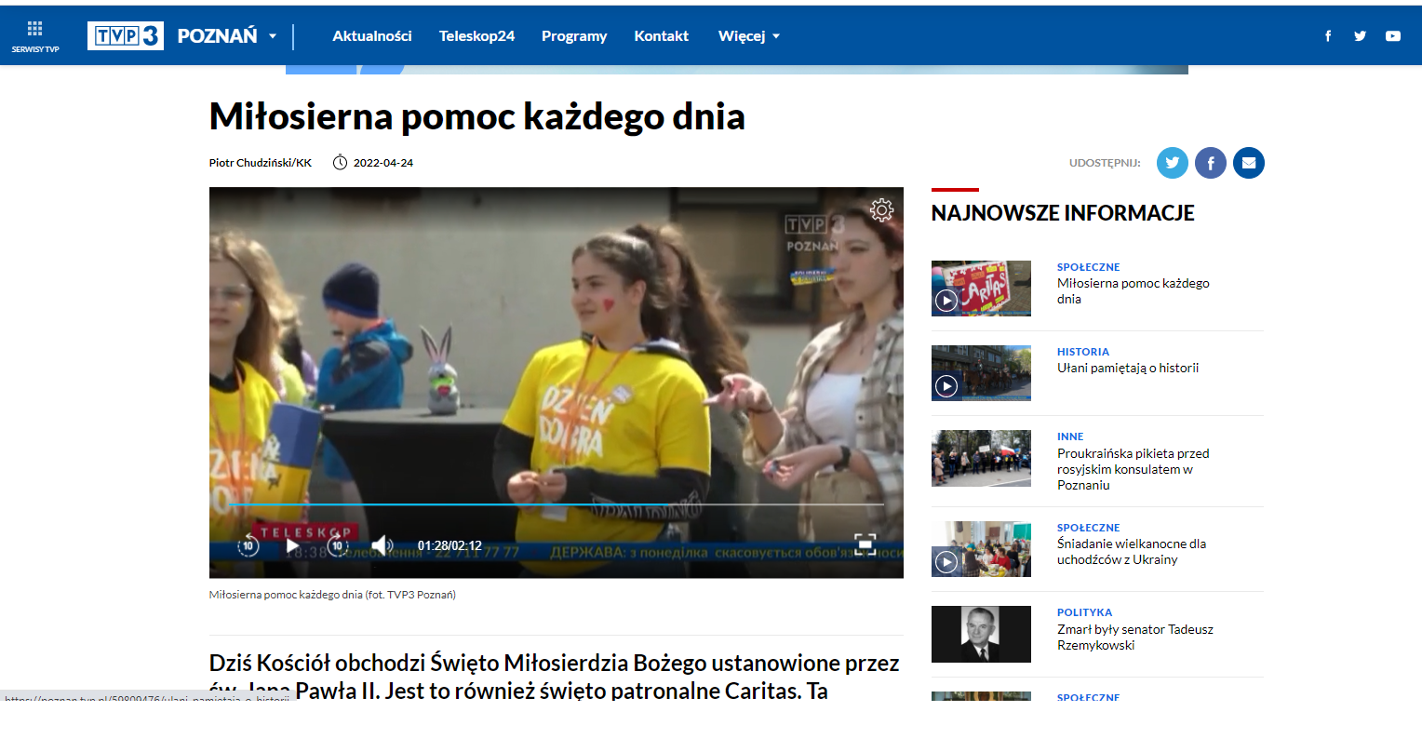Click the video caption (fot. TVP3 Poznań)

(332, 595)
